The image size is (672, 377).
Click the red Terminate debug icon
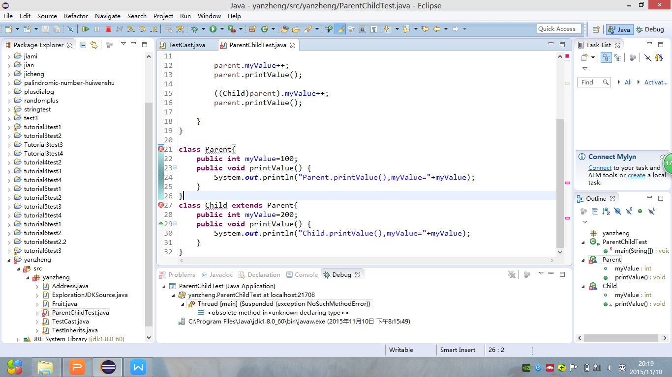108,29
